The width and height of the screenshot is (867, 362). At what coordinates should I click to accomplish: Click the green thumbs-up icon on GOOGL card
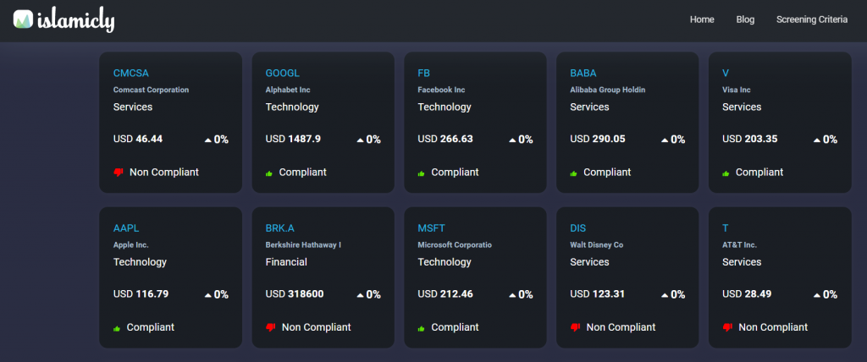pyautogui.click(x=269, y=173)
